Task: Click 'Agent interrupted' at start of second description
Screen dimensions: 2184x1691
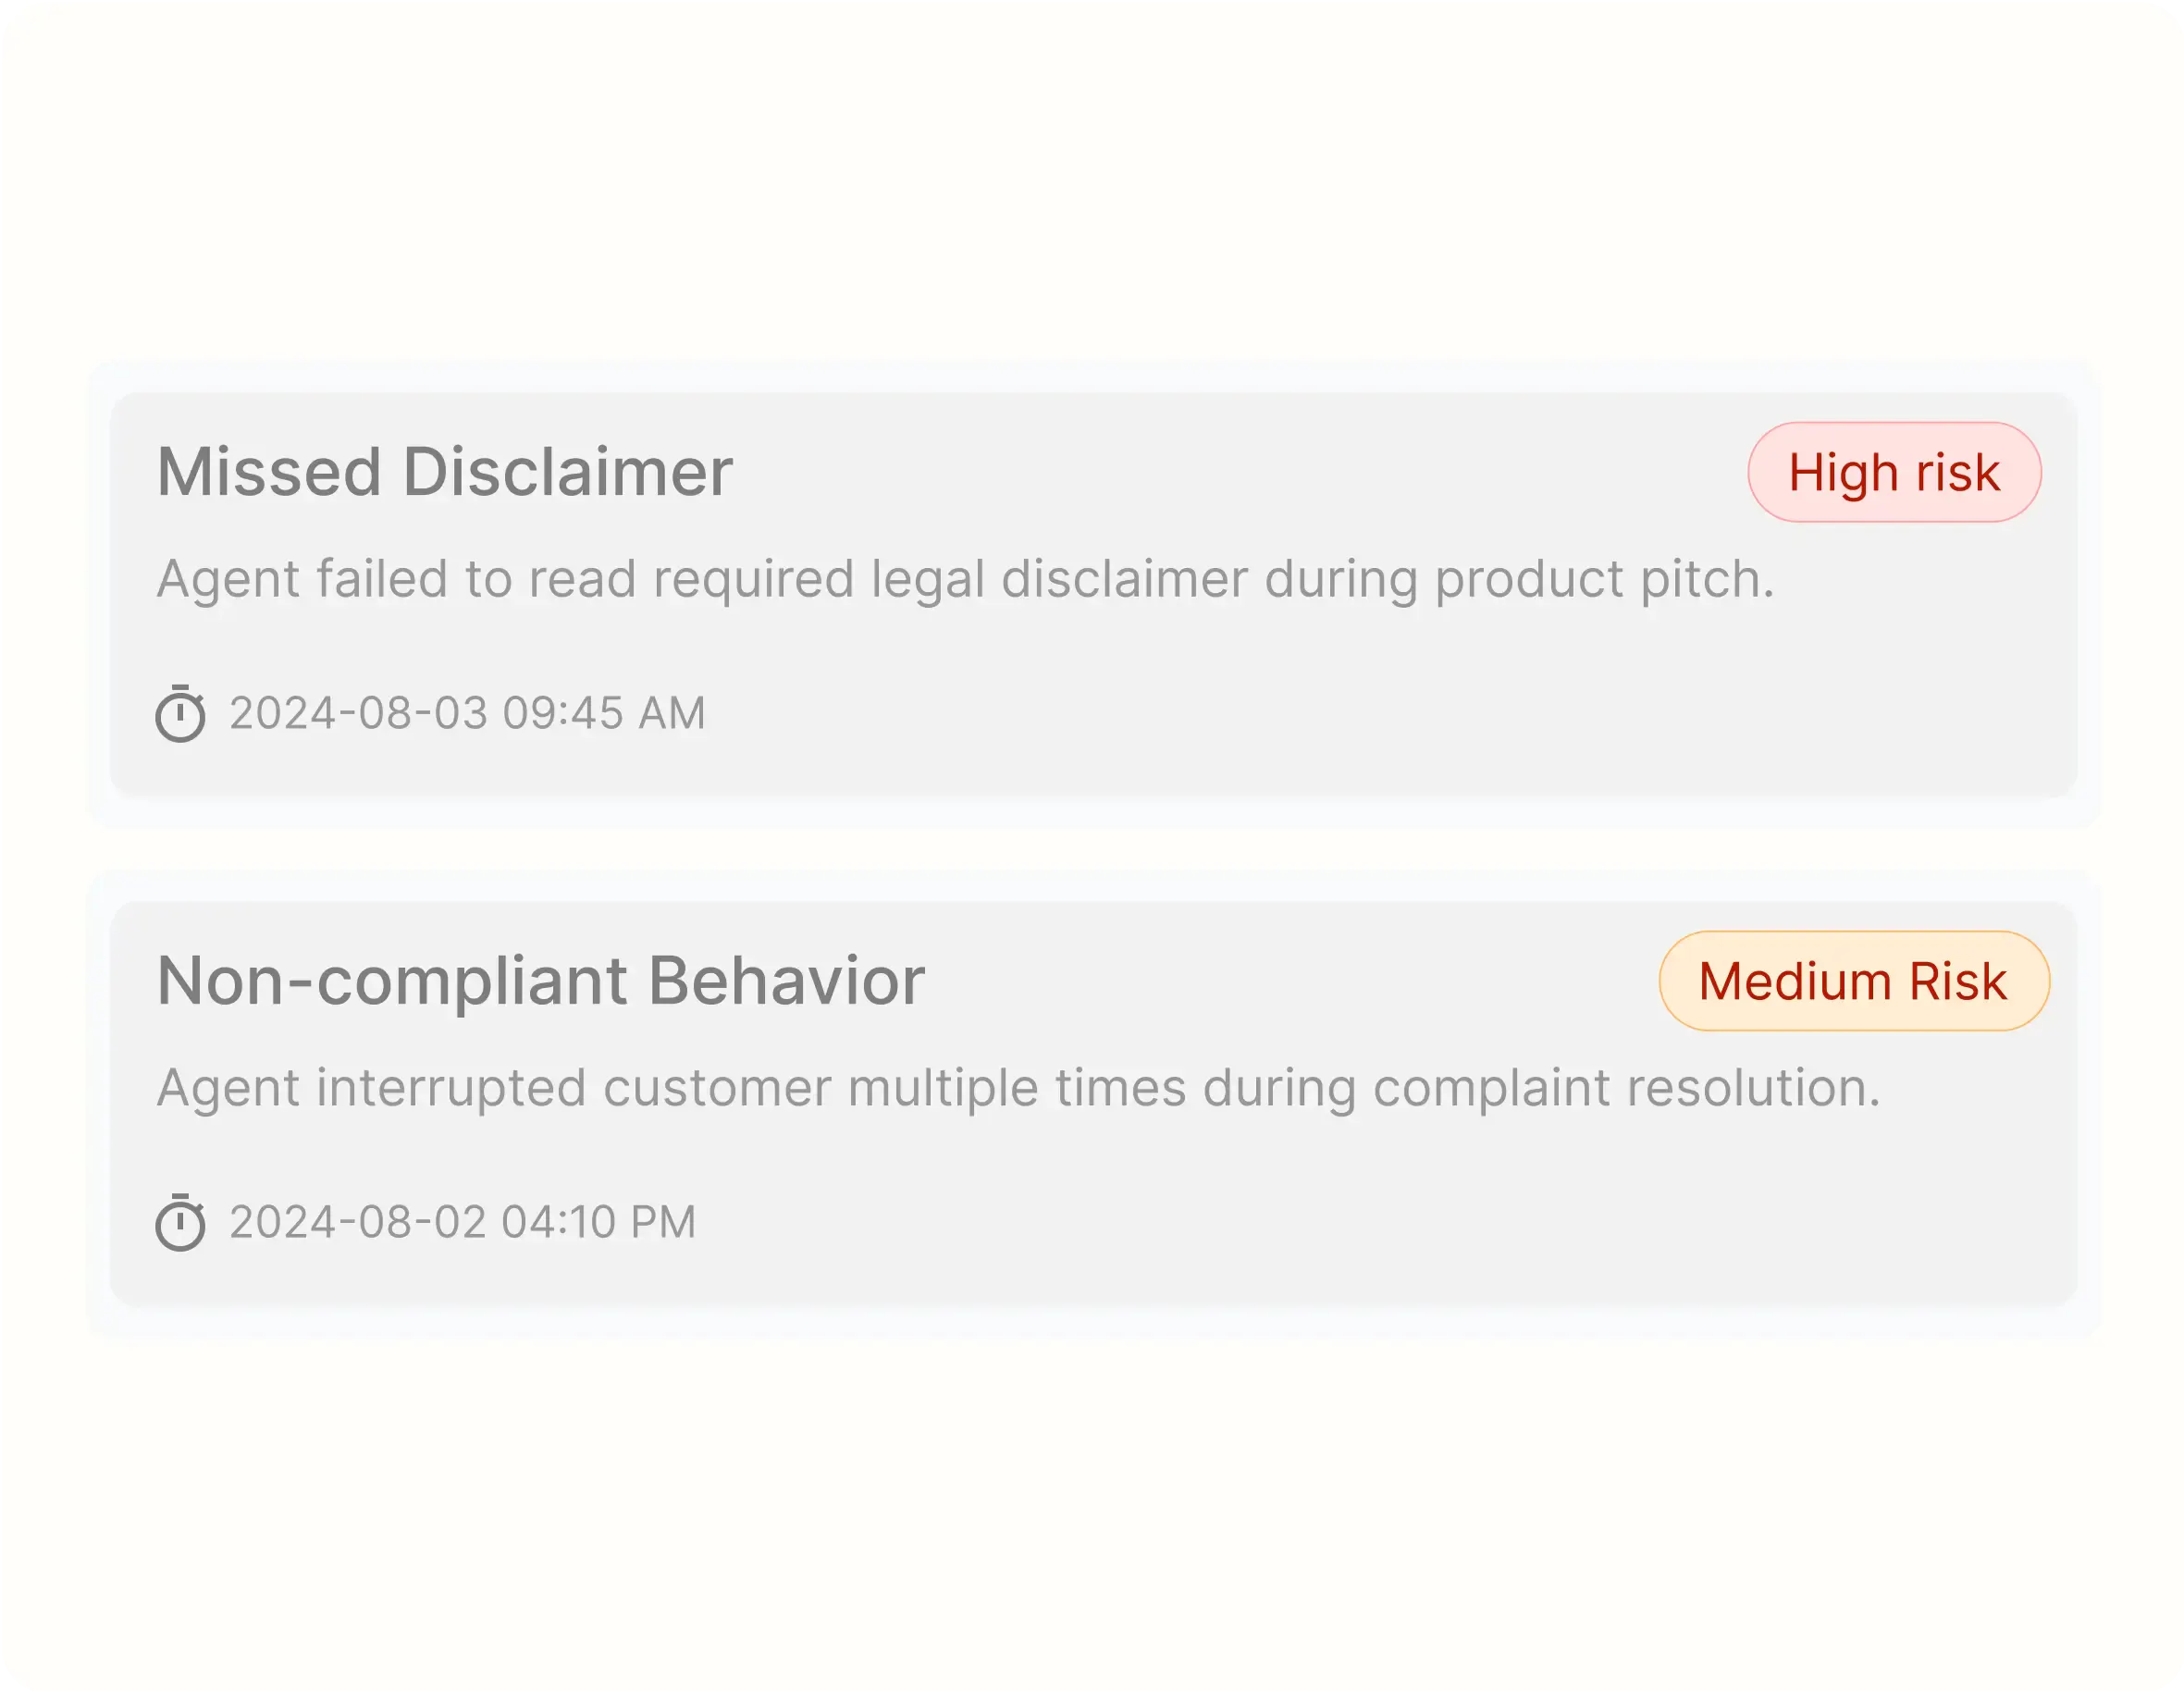Action: coord(371,1088)
